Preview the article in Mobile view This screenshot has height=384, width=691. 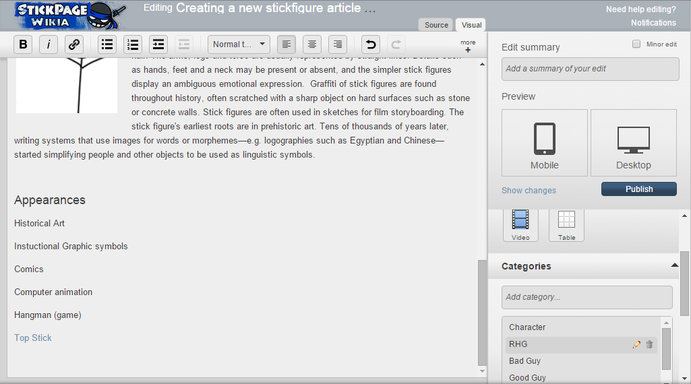[x=545, y=143]
